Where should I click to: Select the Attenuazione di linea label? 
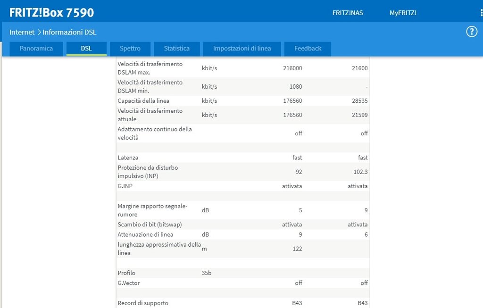(145, 234)
